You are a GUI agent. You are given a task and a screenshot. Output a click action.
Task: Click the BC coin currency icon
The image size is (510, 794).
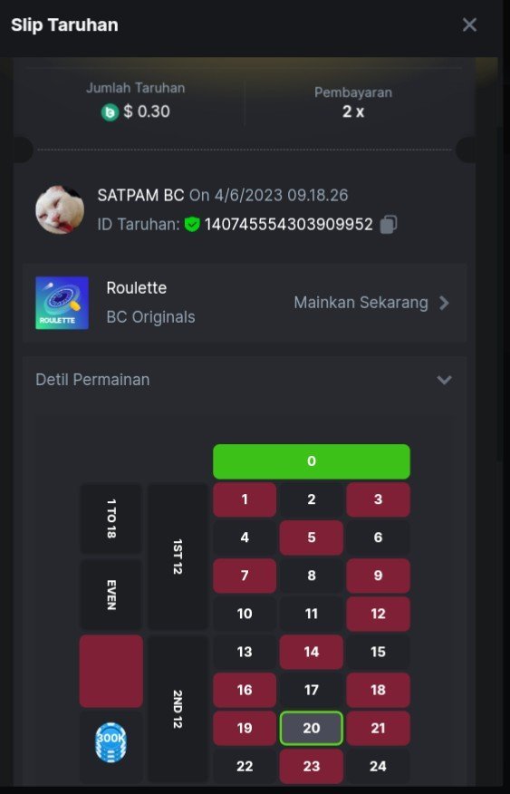click(x=110, y=111)
